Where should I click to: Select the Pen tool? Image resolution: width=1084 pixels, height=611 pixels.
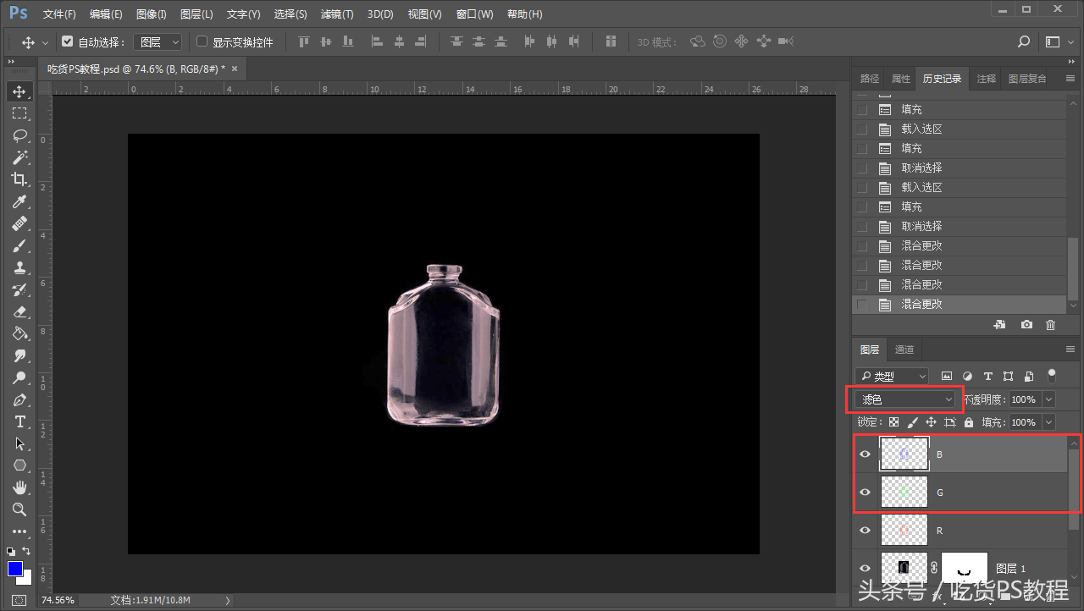[x=19, y=399]
